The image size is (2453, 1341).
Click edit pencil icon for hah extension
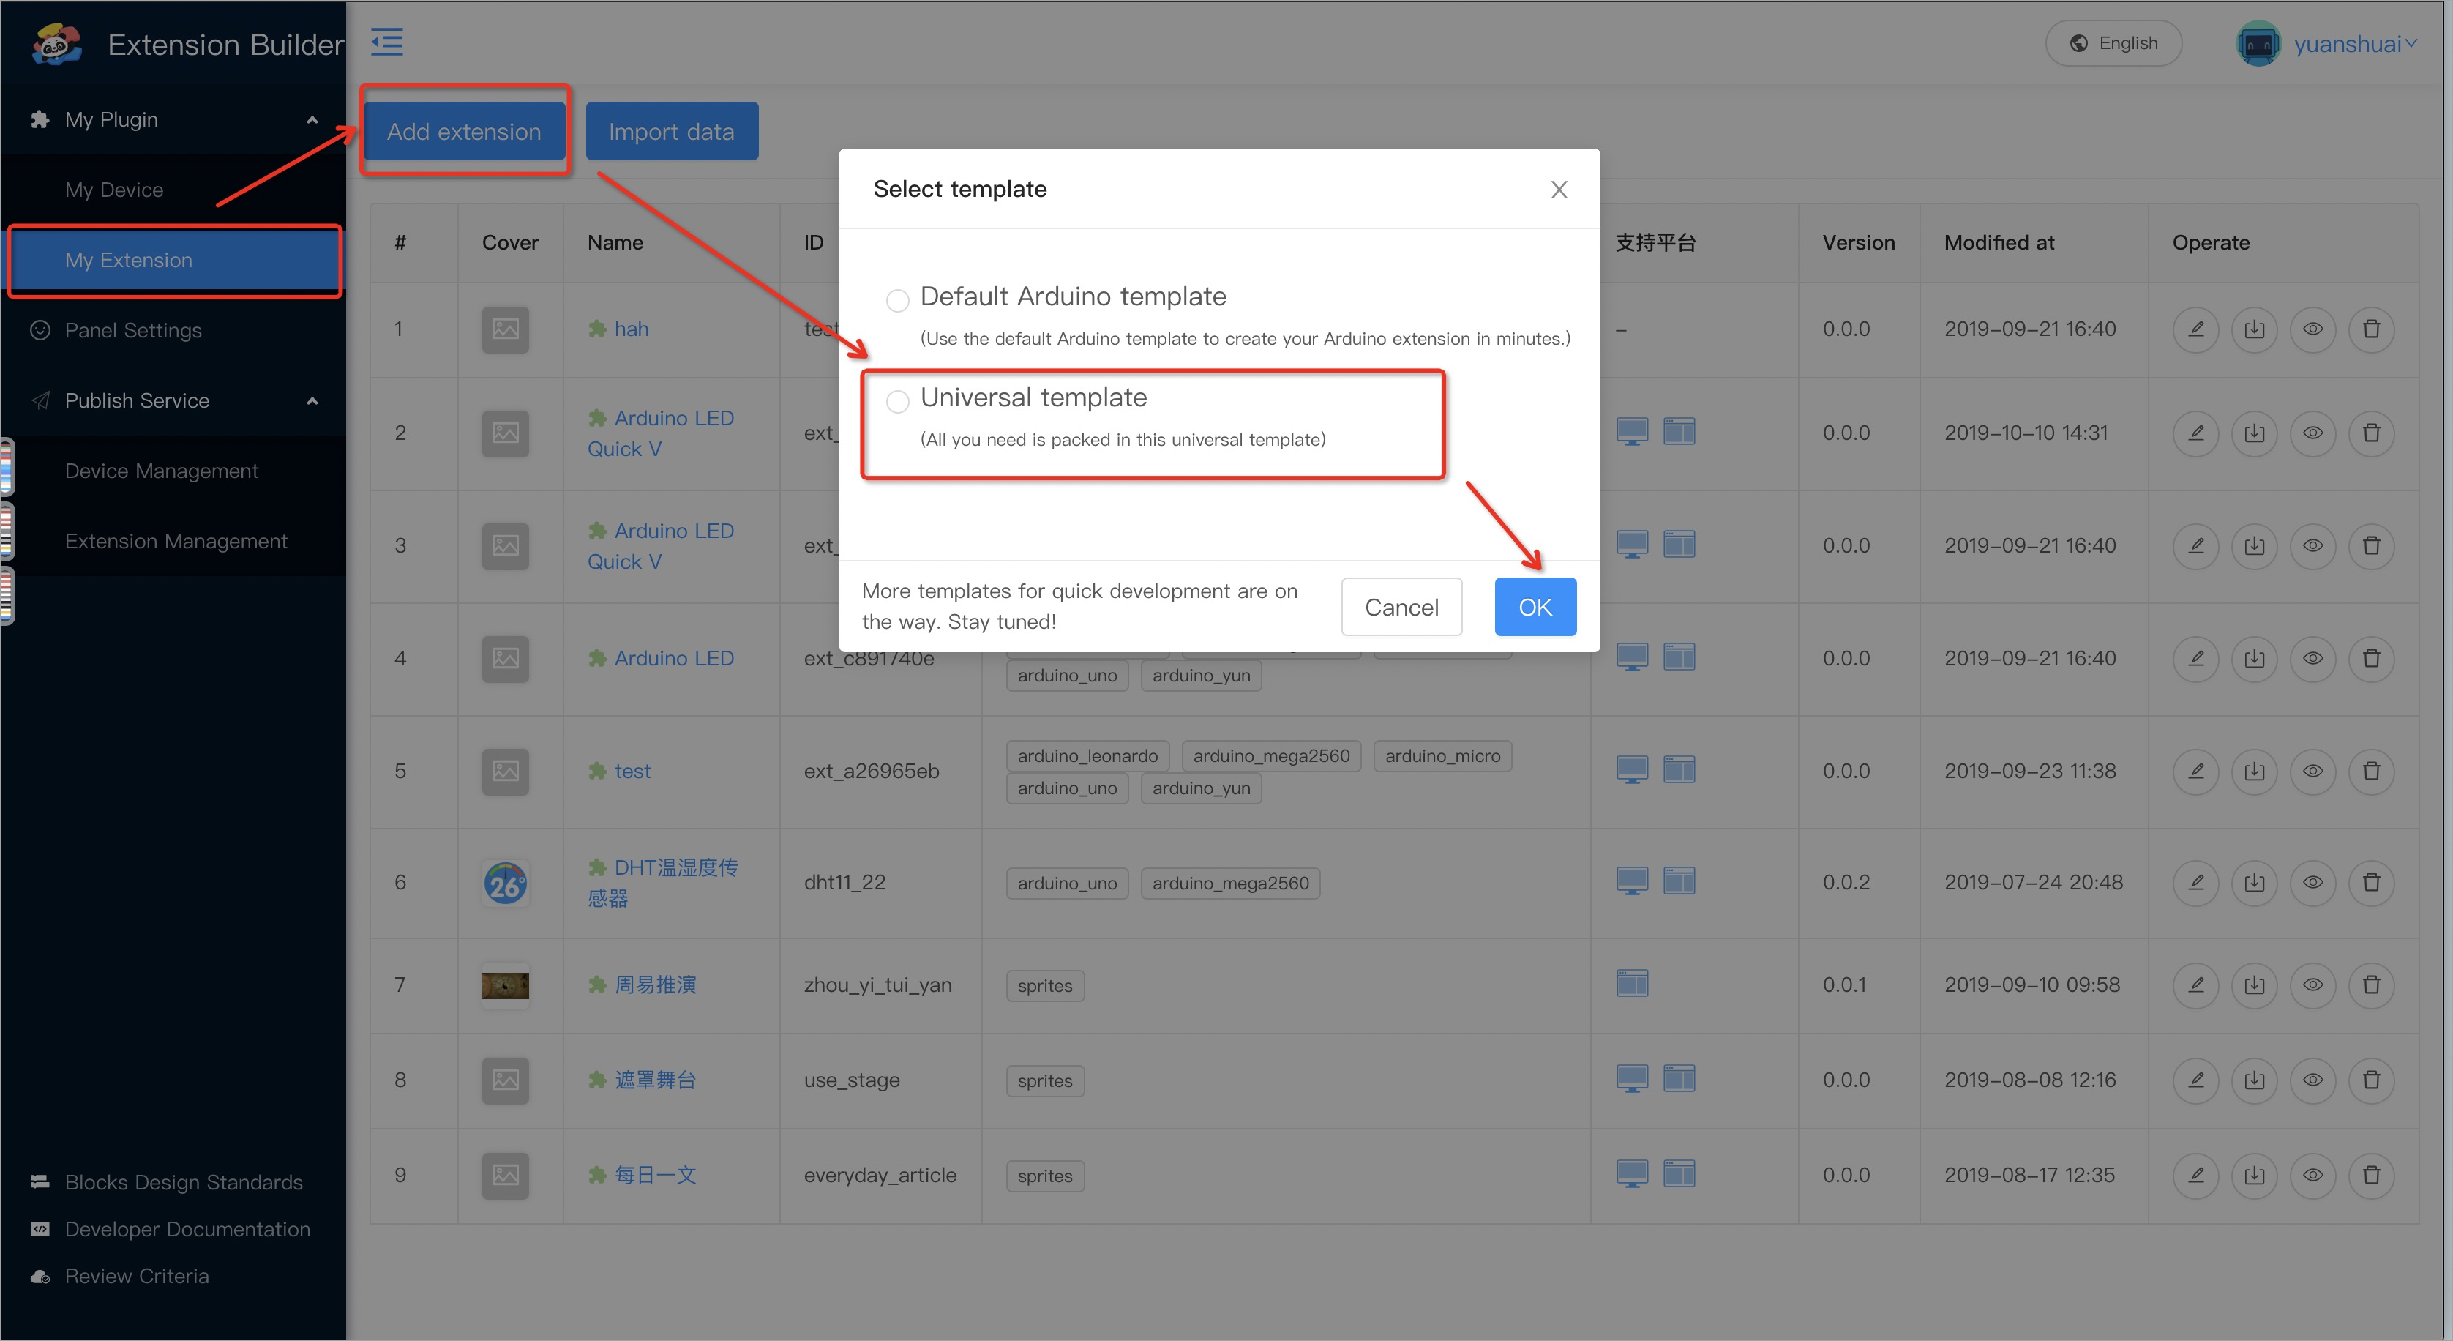point(2196,329)
